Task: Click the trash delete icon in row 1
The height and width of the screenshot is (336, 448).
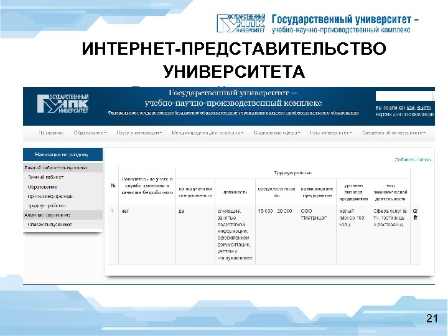Action: pyautogui.click(x=416, y=218)
